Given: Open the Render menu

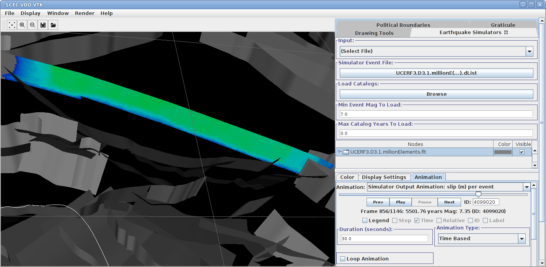Looking at the screenshot, I should pos(85,13).
